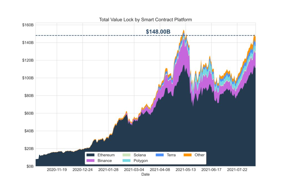Click the $160B y-axis label
Screen dimensions: 284x190
pos(28,25)
